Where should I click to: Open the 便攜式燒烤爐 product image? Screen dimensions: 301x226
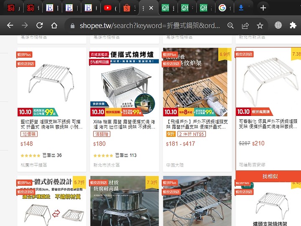click(x=125, y=82)
